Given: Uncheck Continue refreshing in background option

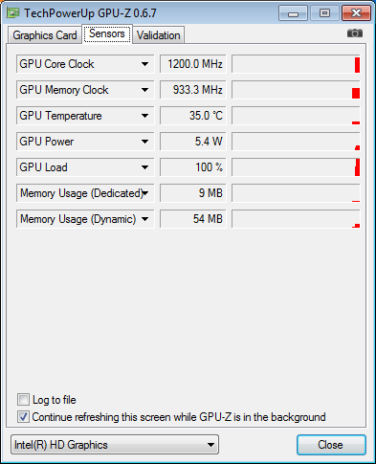Looking at the screenshot, I should [x=23, y=417].
